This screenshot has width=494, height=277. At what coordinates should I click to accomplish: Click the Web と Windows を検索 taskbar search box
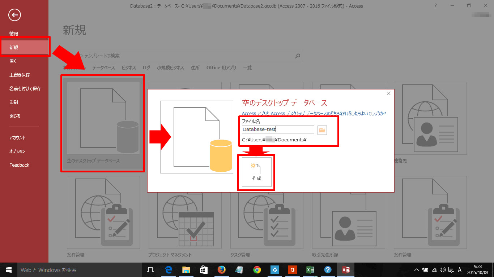click(x=79, y=270)
